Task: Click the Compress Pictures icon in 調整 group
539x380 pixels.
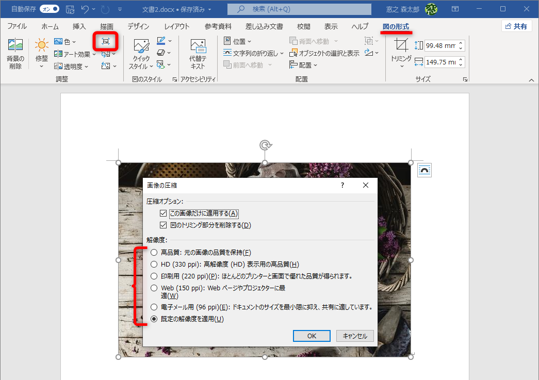Action: point(106,42)
